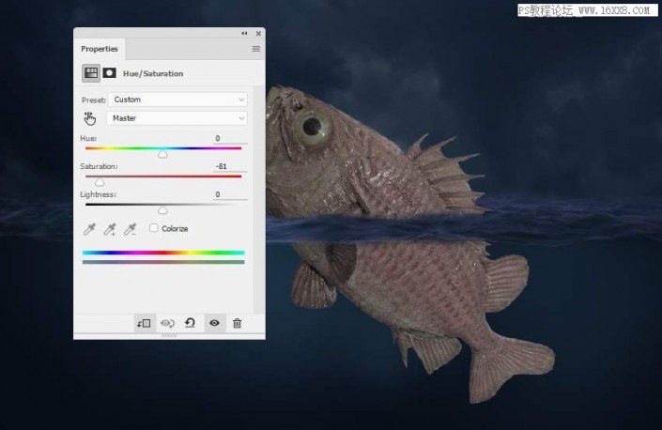Collapse the Properties panel to icons
Screen dimensions: 662x430
(244, 34)
